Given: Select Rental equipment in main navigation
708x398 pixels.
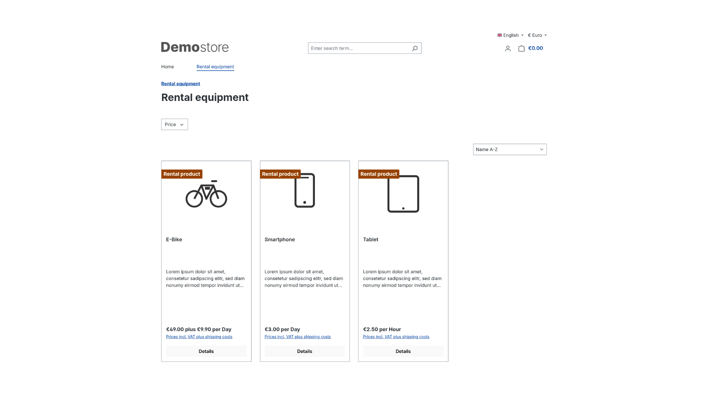Looking at the screenshot, I should (x=215, y=67).
